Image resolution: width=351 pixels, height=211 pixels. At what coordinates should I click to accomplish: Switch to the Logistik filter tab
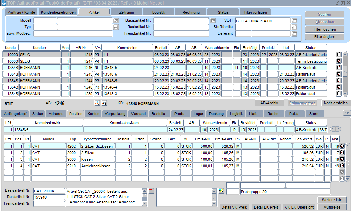[159, 12]
